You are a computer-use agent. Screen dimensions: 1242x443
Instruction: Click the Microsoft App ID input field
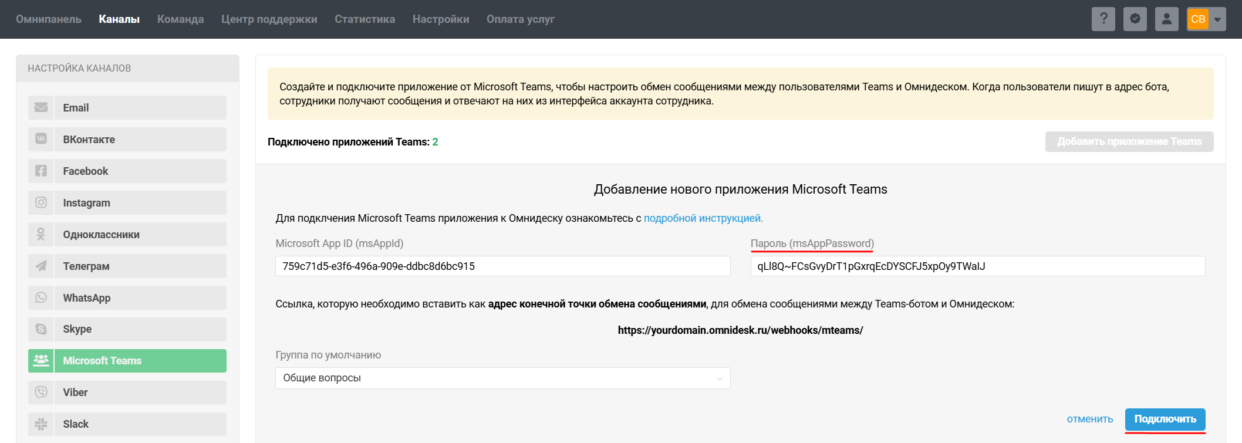click(503, 266)
